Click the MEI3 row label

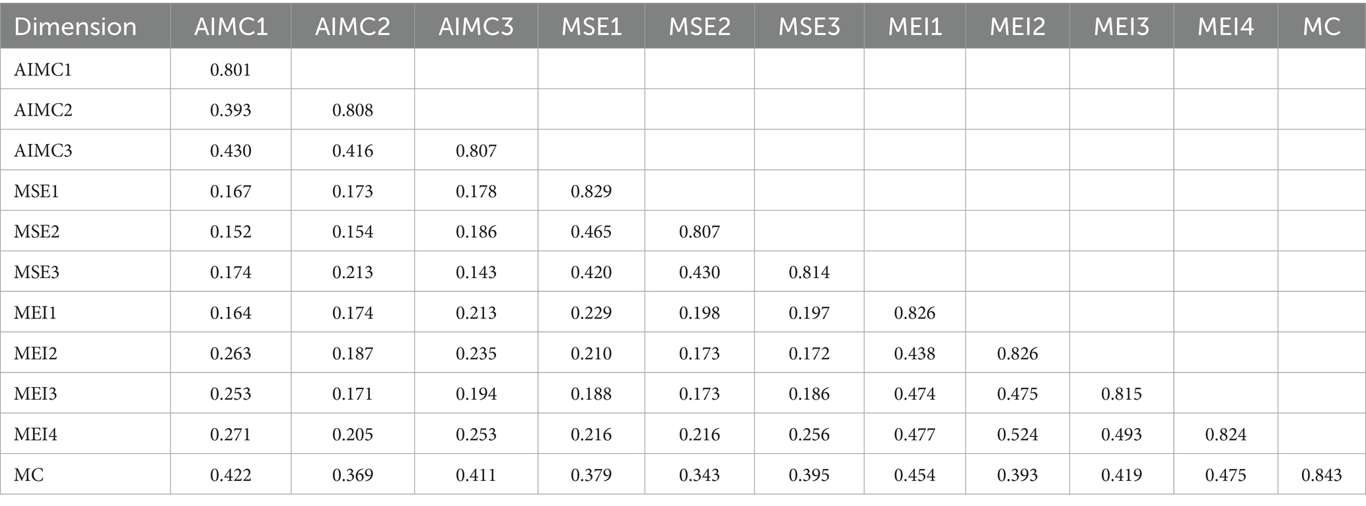(36, 394)
